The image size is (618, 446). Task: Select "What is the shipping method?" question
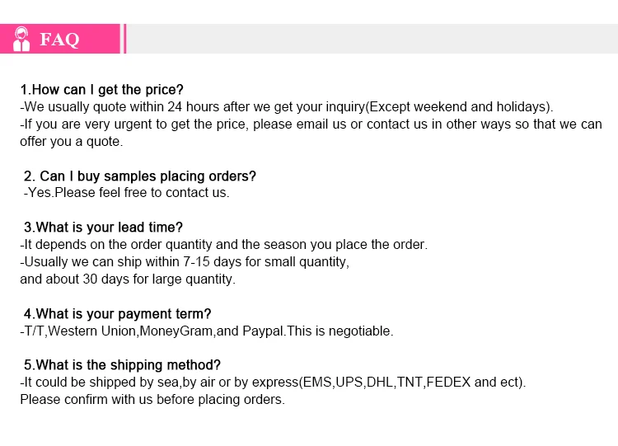click(122, 365)
